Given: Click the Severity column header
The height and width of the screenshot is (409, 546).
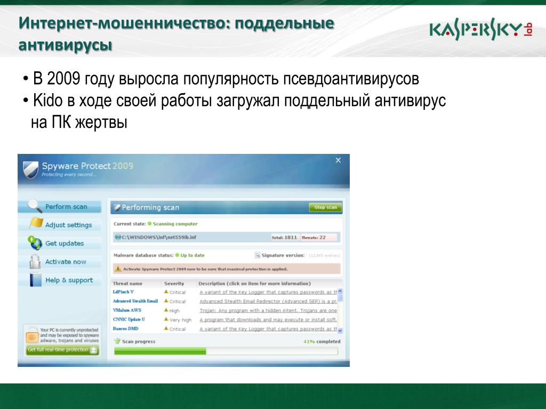Looking at the screenshot, I should [174, 283].
